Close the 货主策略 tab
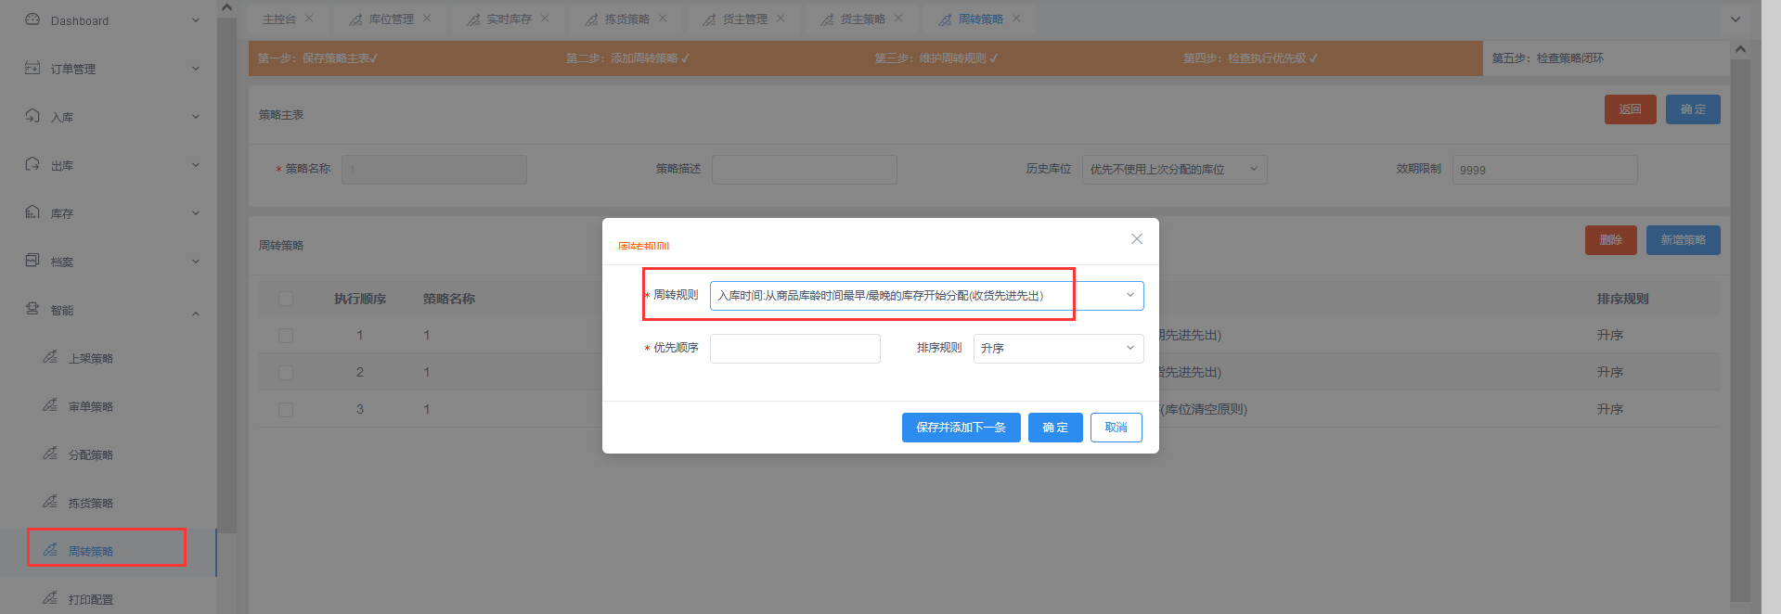1781x614 pixels. pos(898,18)
